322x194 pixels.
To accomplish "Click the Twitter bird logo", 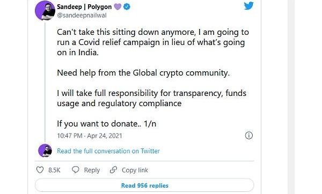I will pyautogui.click(x=248, y=6).
